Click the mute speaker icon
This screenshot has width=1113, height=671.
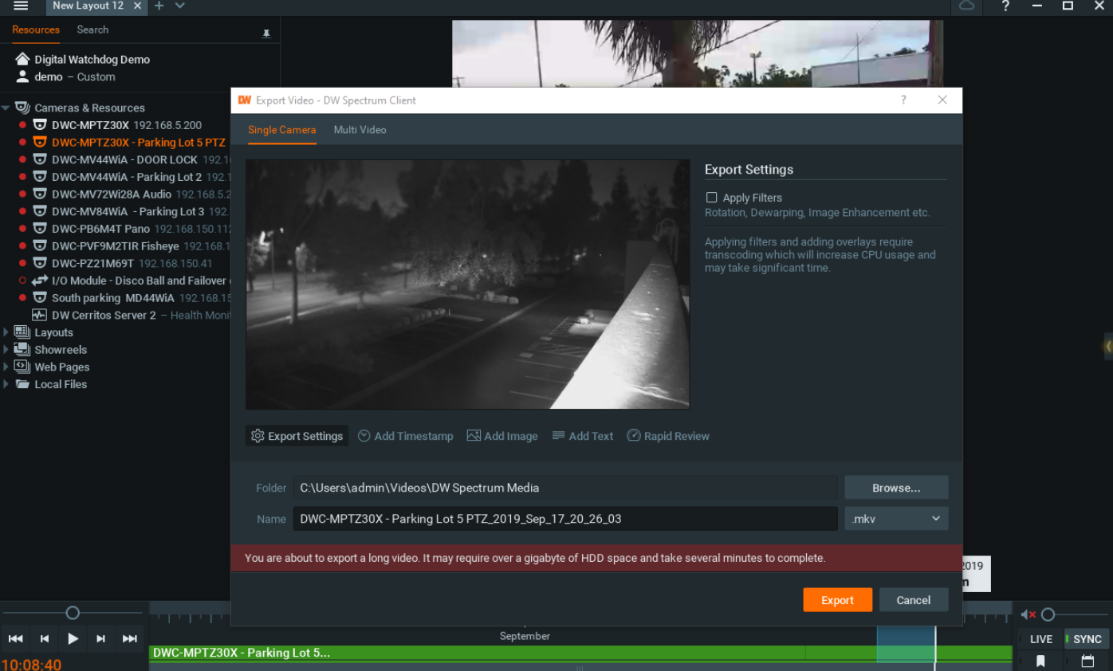pos(1028,614)
